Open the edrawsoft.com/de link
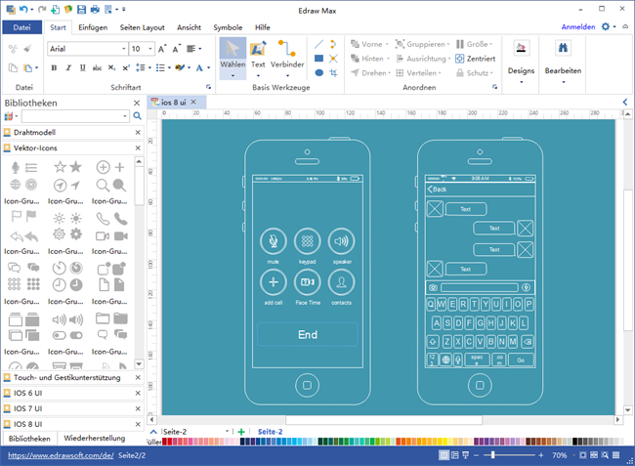 [x=61, y=455]
